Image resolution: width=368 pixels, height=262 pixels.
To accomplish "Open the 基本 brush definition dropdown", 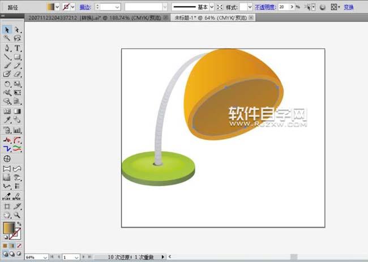I will [x=212, y=7].
